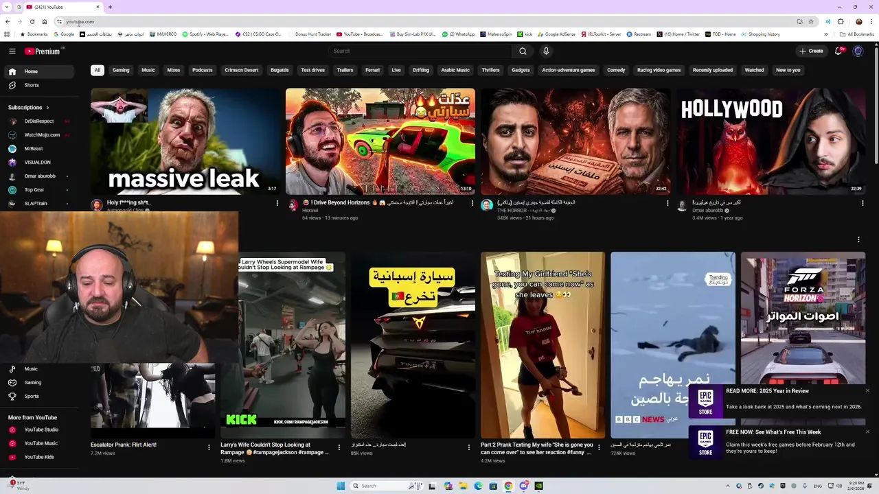Open the All Bookmarks folder
The height and width of the screenshot is (494, 879).
(856, 34)
